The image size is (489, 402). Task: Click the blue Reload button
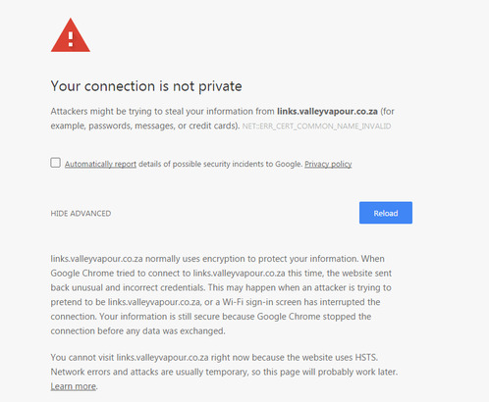[386, 213]
